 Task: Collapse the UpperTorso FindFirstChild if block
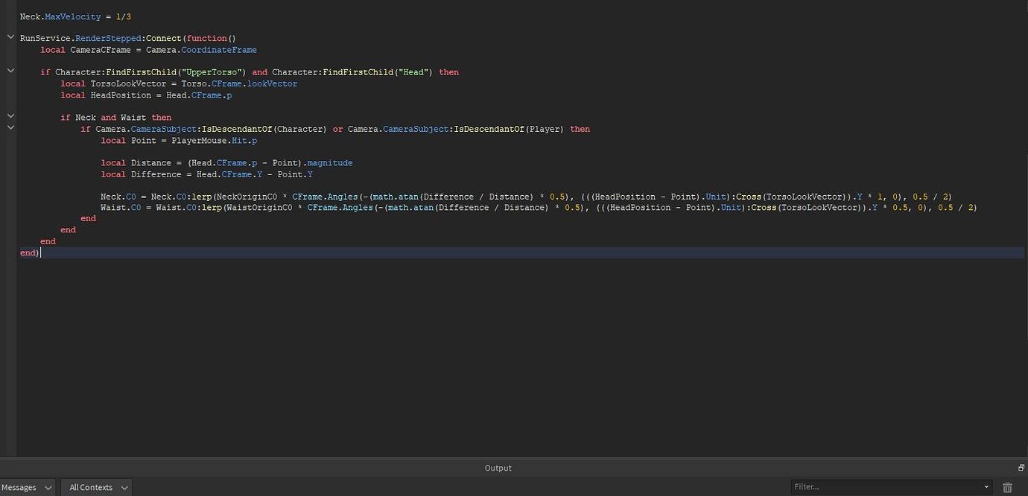10,70
